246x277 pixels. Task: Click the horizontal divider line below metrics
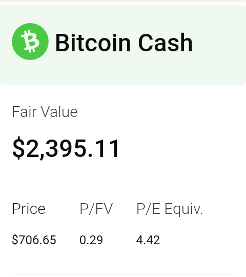click(123, 274)
